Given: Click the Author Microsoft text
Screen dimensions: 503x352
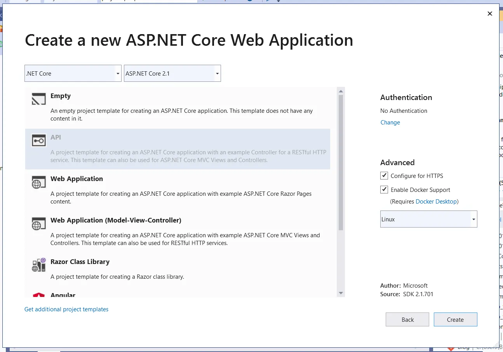Looking at the screenshot, I should tap(404, 286).
